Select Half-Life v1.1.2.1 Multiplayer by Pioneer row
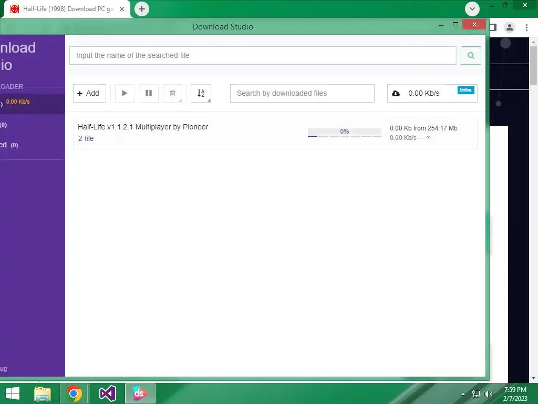This screenshot has height=404, width=538. [275, 133]
